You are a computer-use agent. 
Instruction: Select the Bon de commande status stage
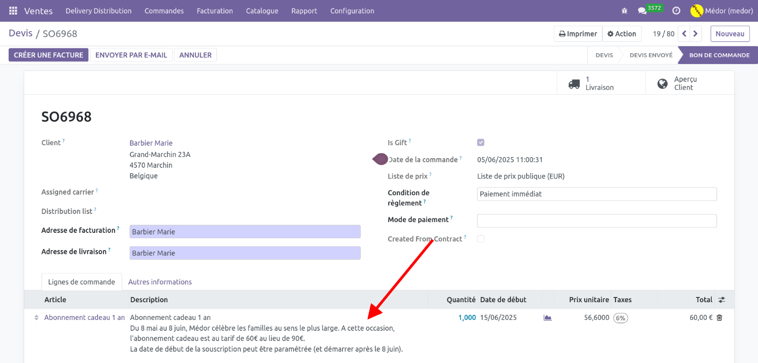point(719,55)
